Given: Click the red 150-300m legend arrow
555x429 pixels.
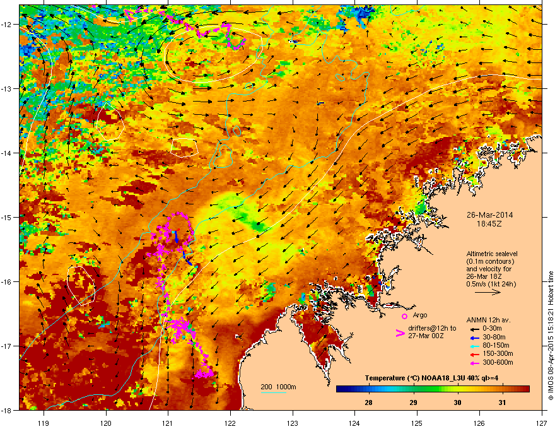Looking at the screenshot, I should [474, 355].
